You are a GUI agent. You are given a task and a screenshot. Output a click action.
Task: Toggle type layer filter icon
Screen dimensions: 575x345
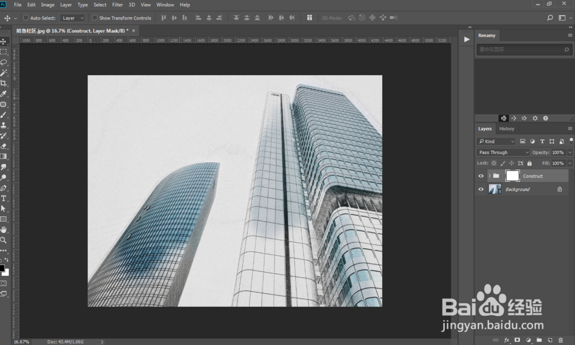542,141
